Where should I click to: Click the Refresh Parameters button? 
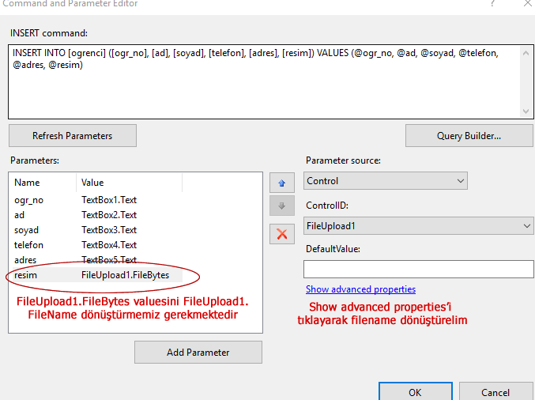point(72,136)
